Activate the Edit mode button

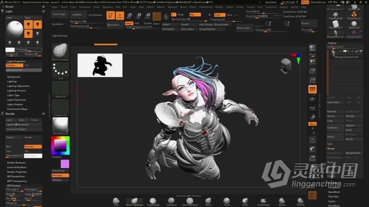pyautogui.click(x=110, y=15)
